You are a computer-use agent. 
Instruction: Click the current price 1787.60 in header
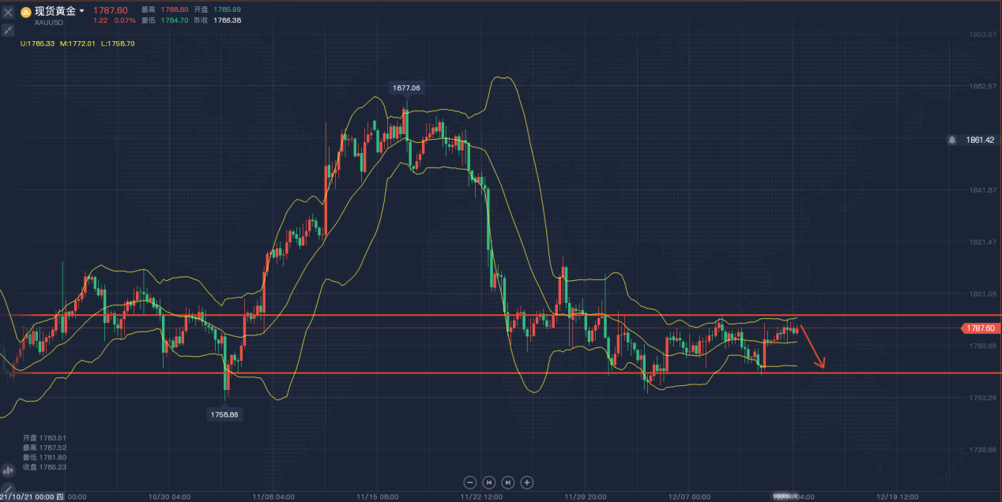(111, 10)
